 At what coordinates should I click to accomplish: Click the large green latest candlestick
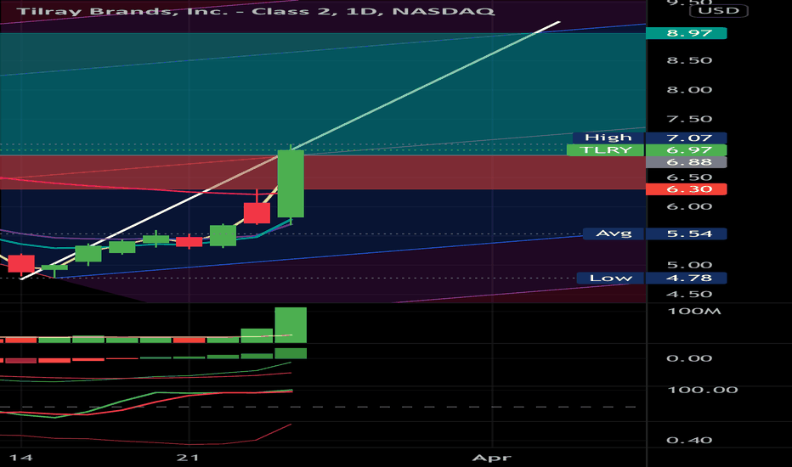(x=291, y=183)
